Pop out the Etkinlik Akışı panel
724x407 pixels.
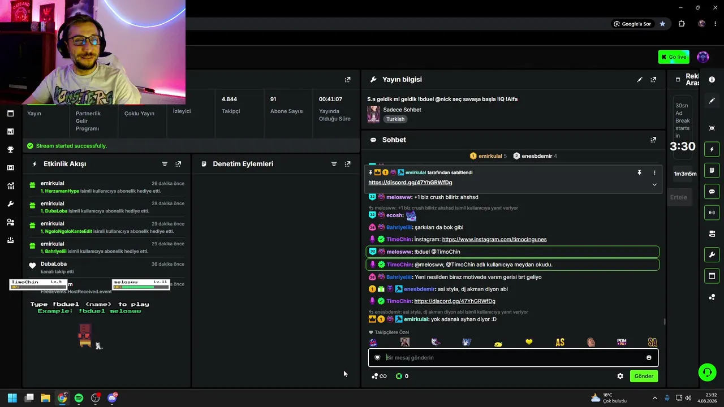tap(178, 164)
